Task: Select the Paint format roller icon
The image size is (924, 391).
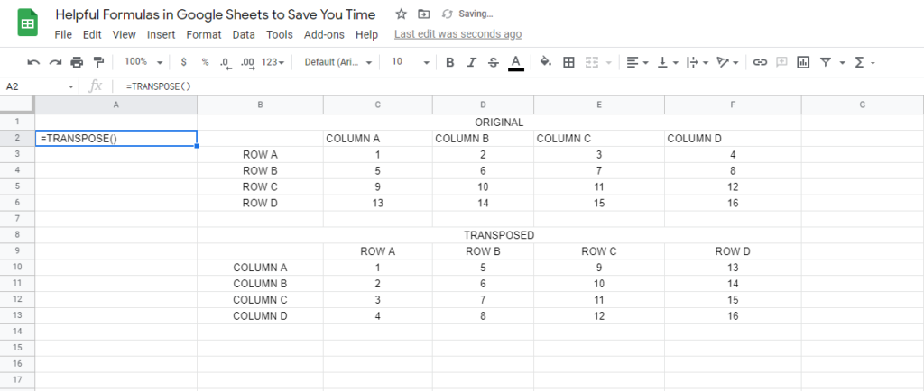Action: pos(98,62)
